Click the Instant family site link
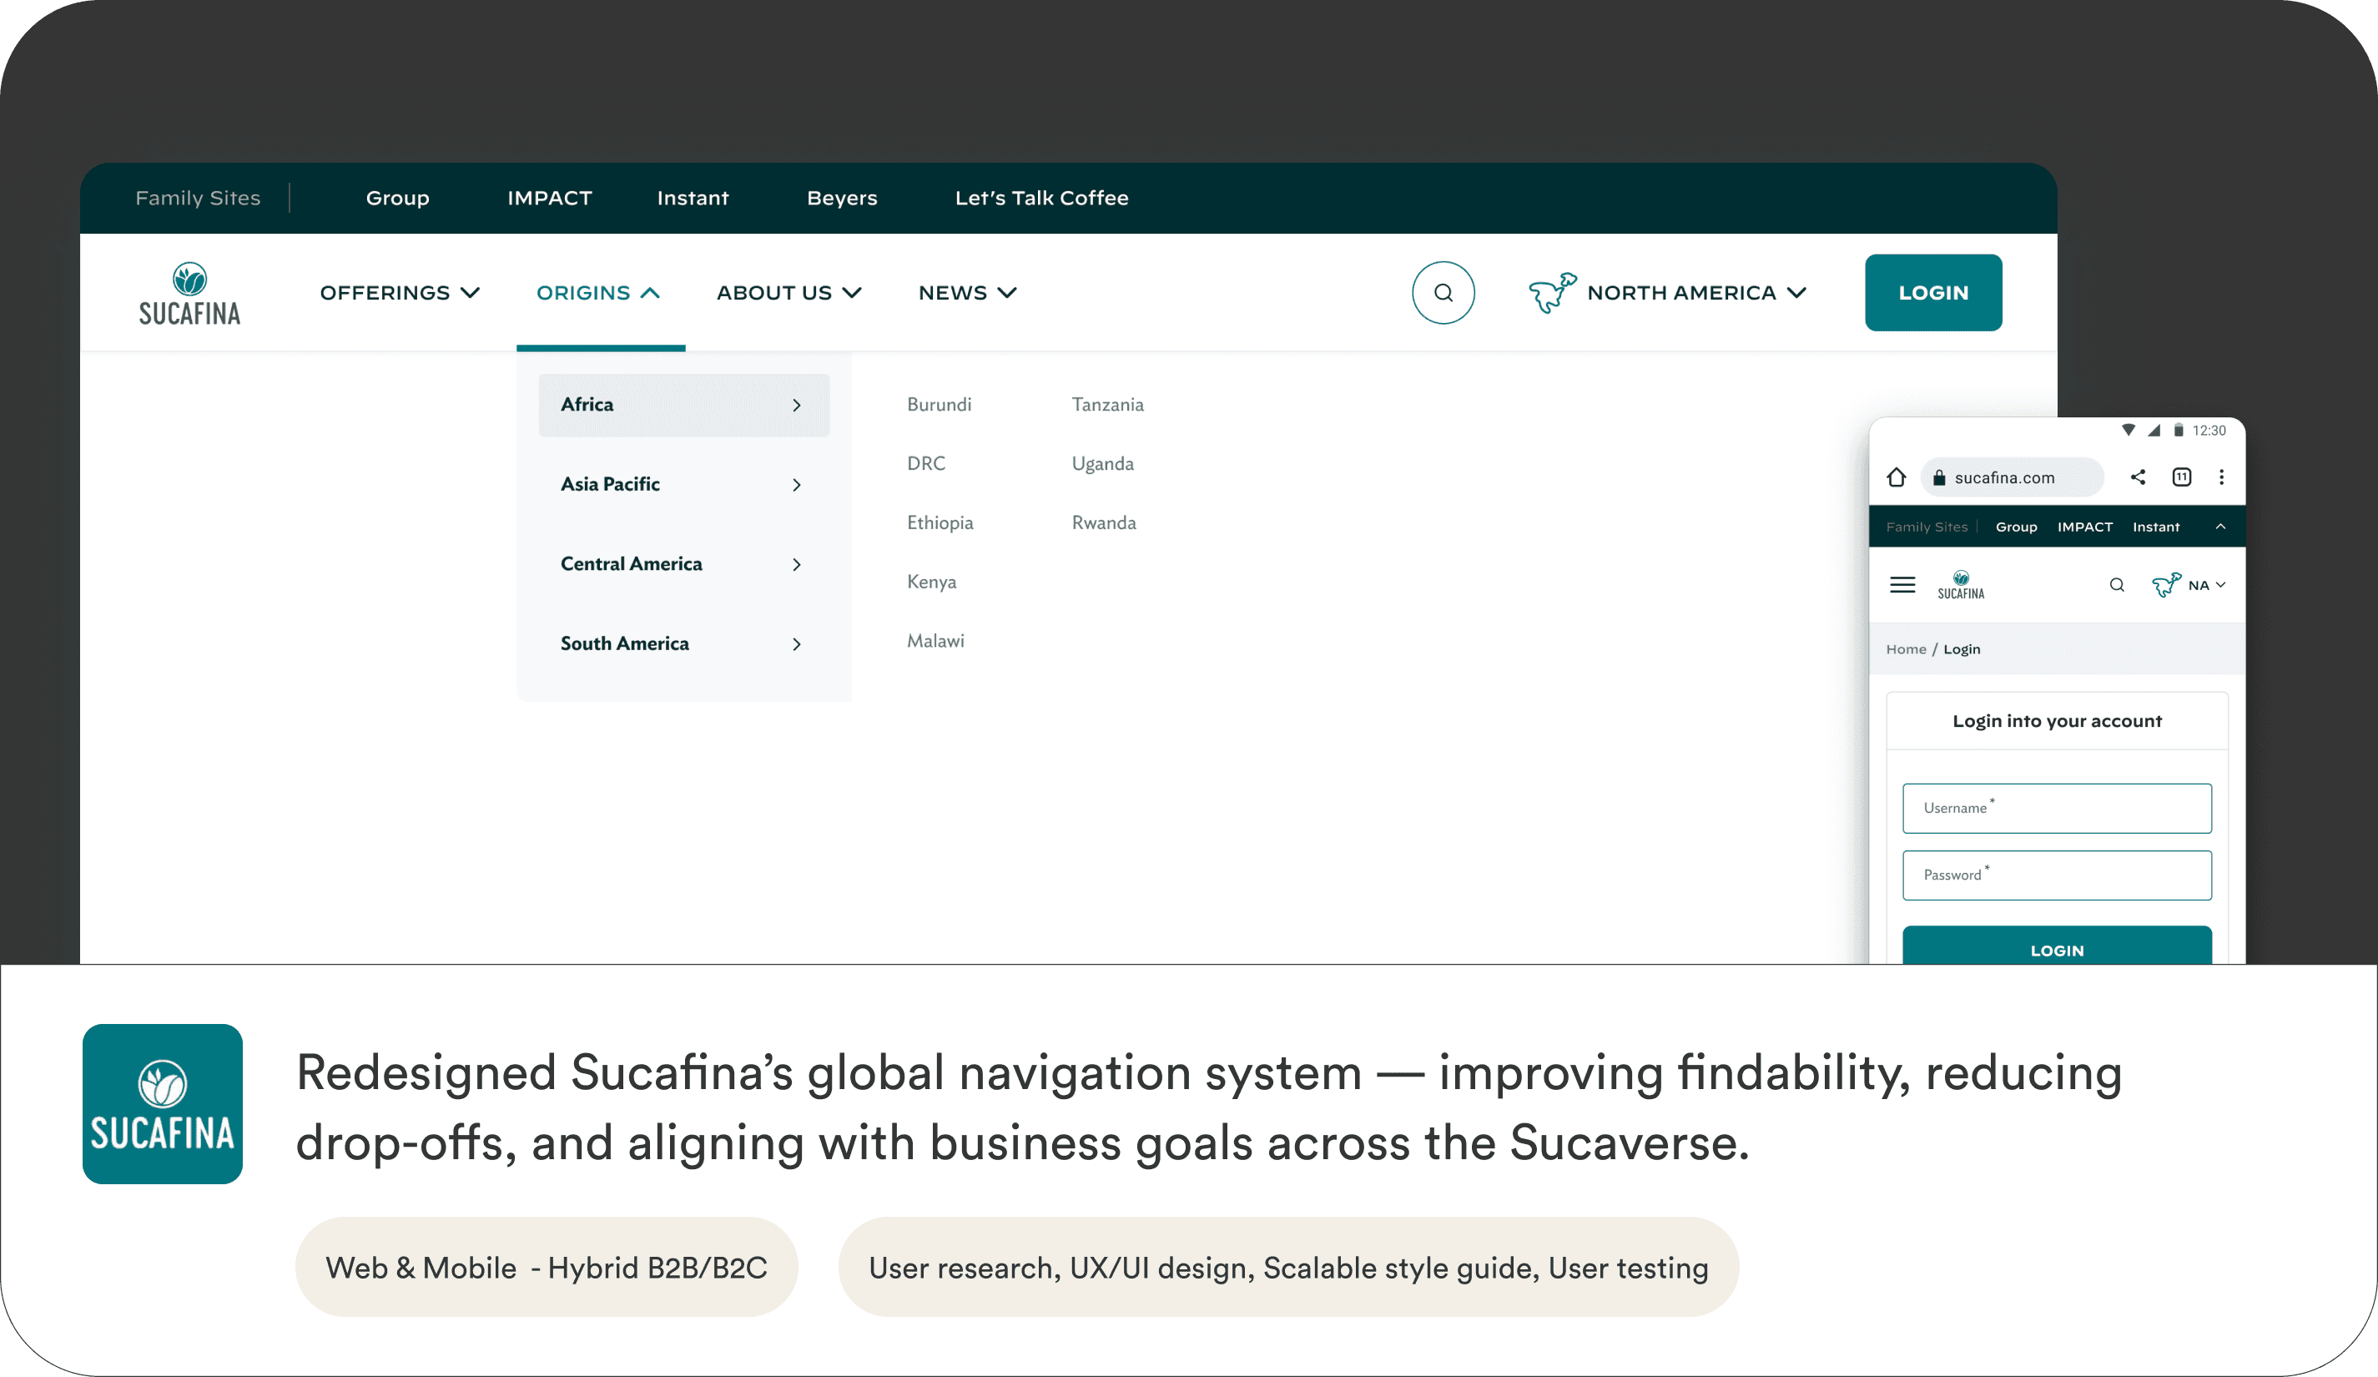This screenshot has width=2378, height=1377. [x=693, y=198]
